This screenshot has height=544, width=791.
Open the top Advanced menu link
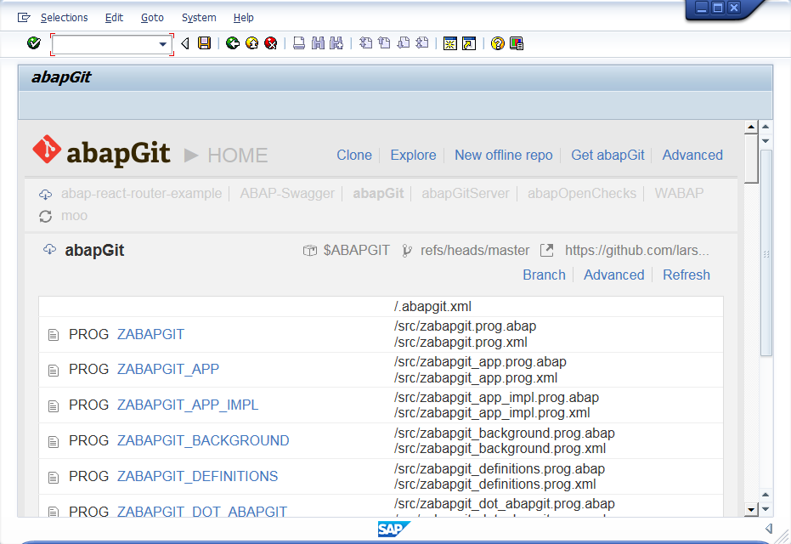[x=692, y=155]
